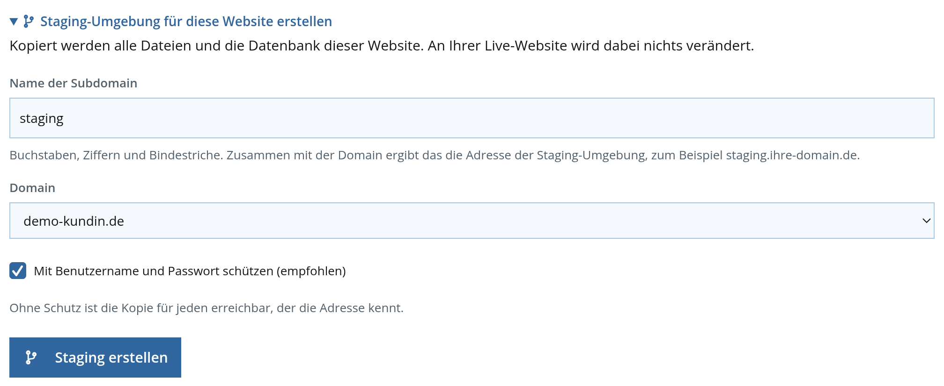Screen dimensions: 944x386
Task: Collapse the staging section disclosure triangle
Action: 14,21
